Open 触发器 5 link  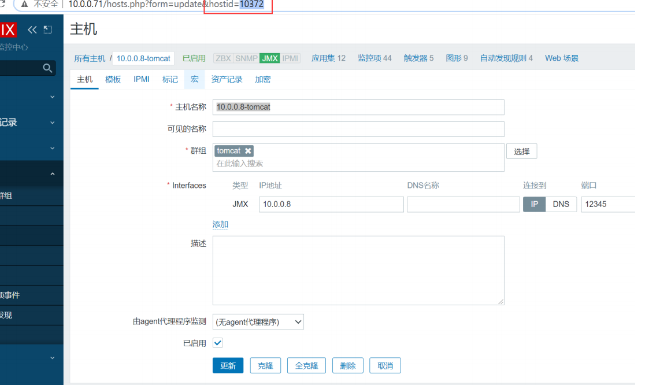418,58
